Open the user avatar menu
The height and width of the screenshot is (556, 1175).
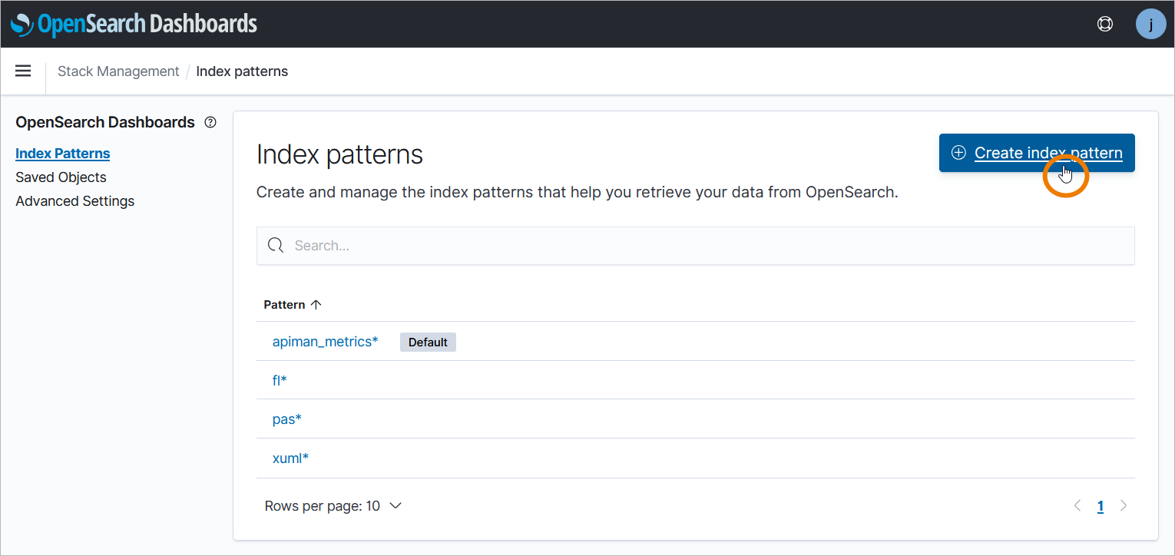tap(1150, 24)
